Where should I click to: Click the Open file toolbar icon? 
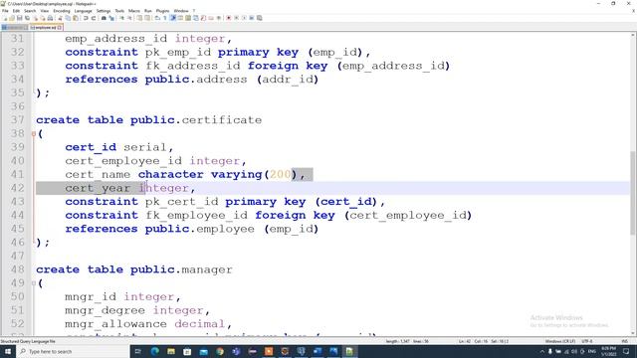[12, 18]
